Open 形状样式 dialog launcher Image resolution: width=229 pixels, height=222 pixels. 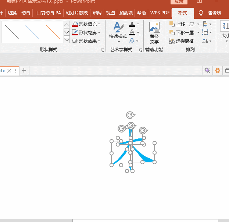[x=103, y=50]
